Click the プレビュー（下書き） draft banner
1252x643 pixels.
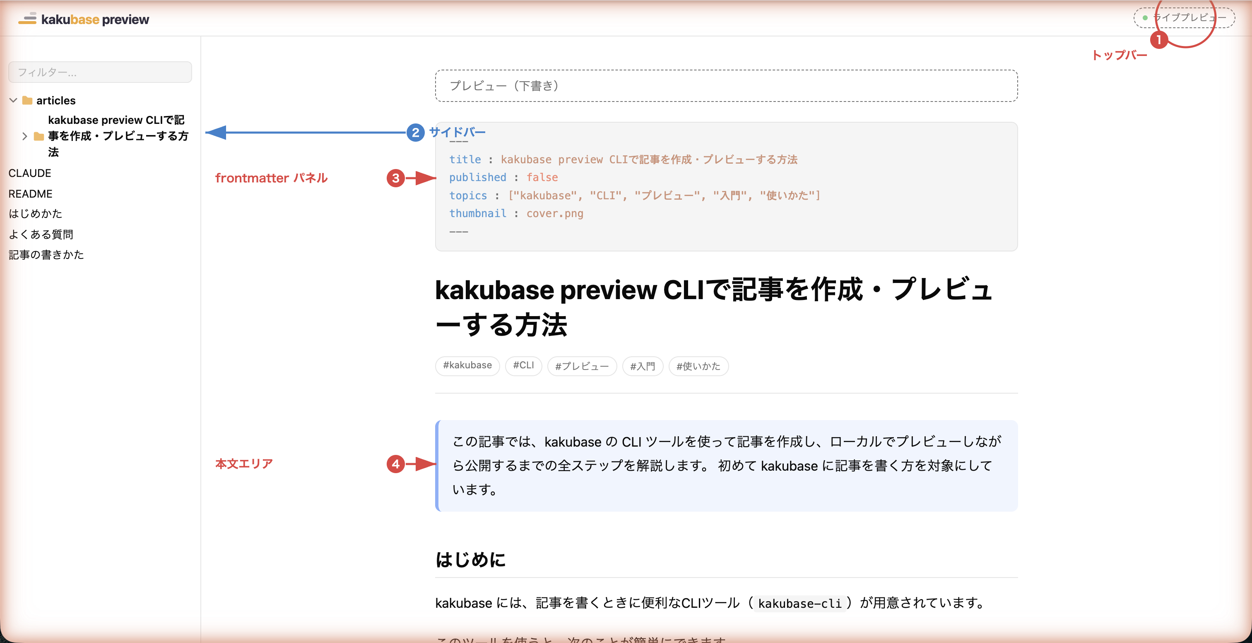point(726,86)
